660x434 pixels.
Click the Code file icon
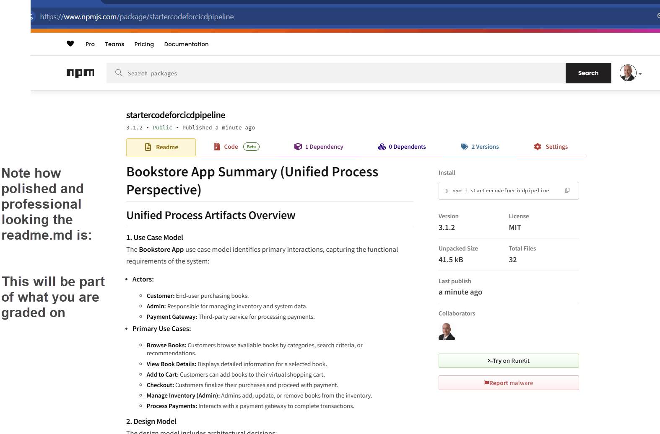pyautogui.click(x=217, y=147)
